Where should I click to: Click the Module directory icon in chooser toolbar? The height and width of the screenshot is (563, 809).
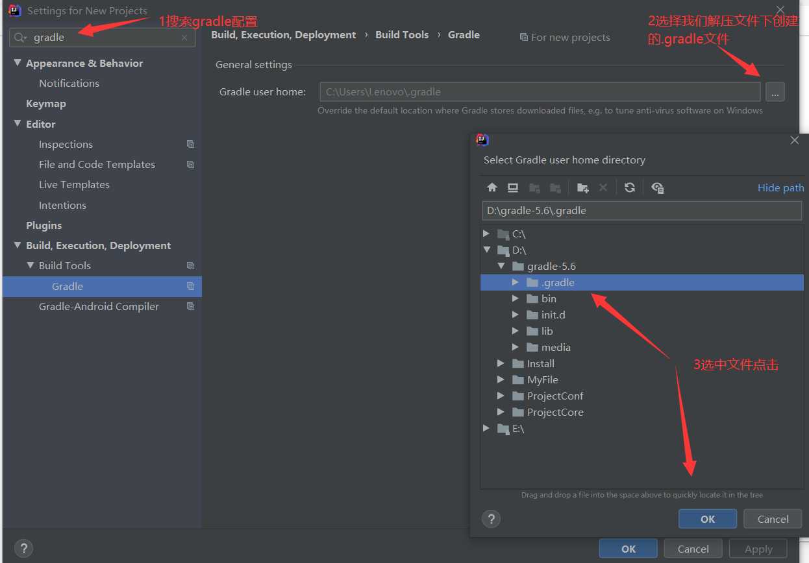pyautogui.click(x=555, y=187)
